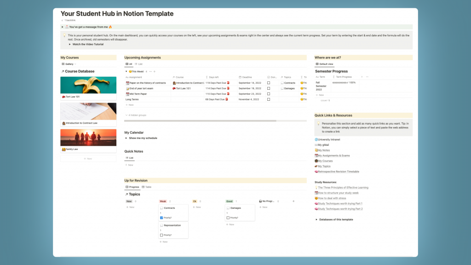Click the calendar icon on the Deadline column
Image resolution: width=471 pixels, height=265 pixels.
coord(240,77)
